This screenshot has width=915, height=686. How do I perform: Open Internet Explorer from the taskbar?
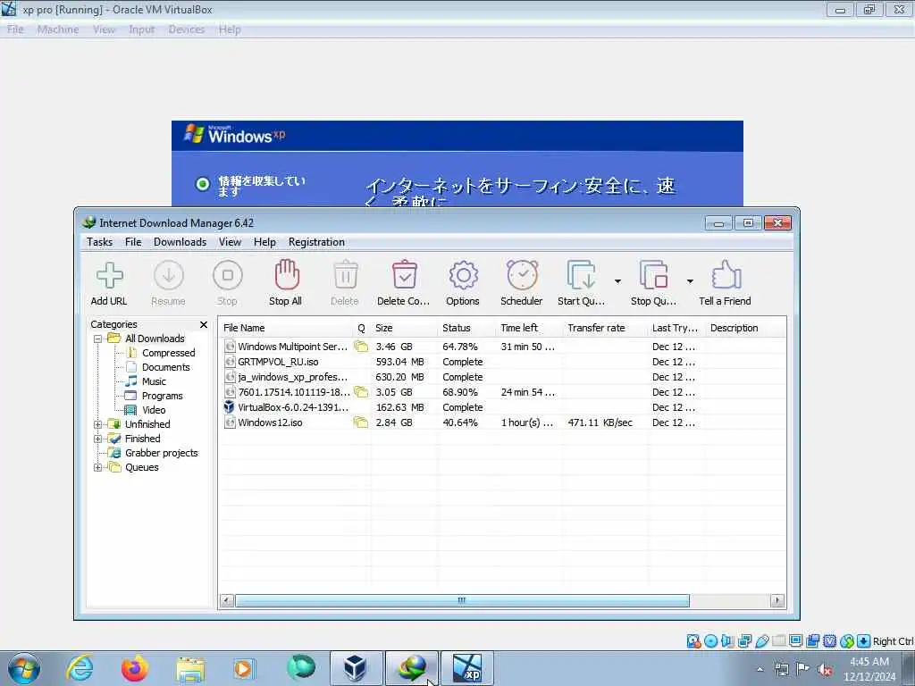80,668
